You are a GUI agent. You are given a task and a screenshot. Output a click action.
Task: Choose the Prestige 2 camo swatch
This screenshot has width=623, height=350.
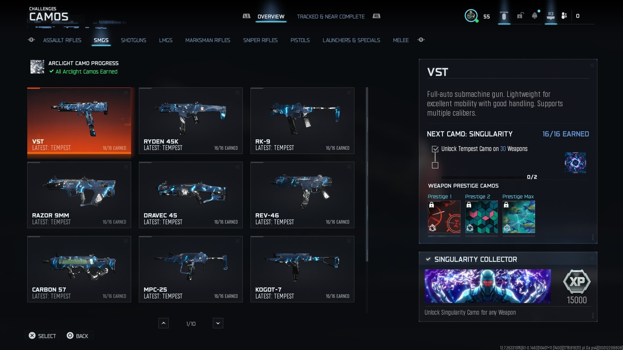481,217
